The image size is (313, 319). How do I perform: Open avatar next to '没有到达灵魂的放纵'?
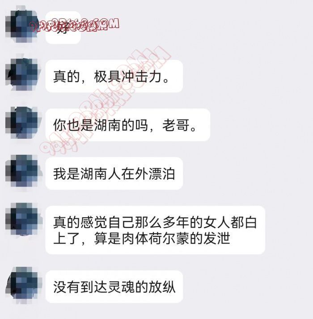(x=22, y=284)
